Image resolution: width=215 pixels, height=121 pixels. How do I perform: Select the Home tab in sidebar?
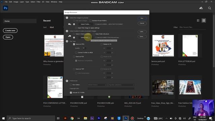tap(20, 21)
